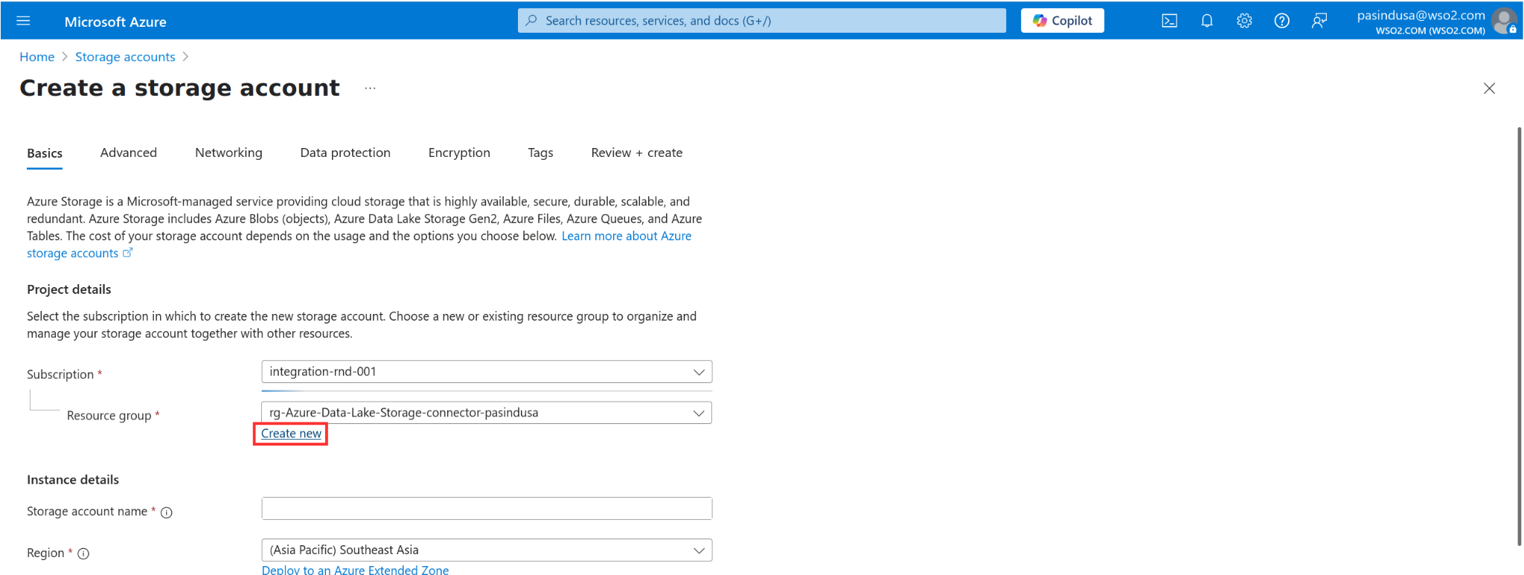The height and width of the screenshot is (575, 1524).
Task: Open Learn more about Azure storage accounts link
Action: 626,236
